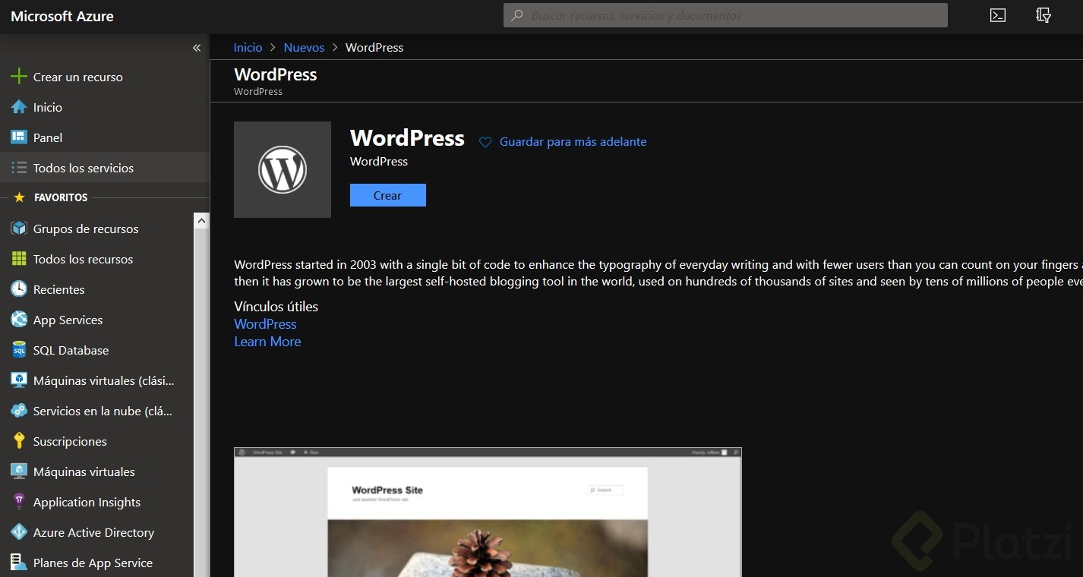Click the green plus Crear un recurso icon
1083x577 pixels.
(x=19, y=77)
